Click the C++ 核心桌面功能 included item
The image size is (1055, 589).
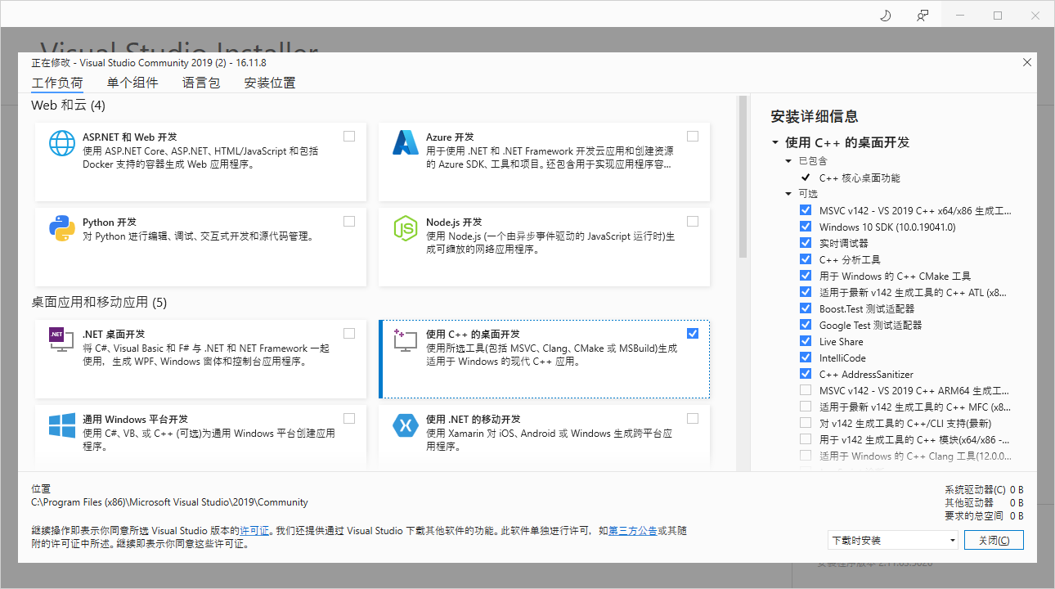[860, 178]
